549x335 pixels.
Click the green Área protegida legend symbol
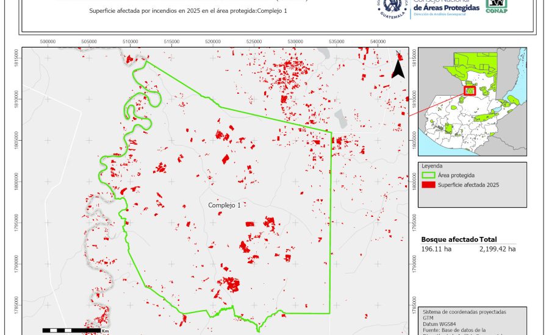(429, 175)
